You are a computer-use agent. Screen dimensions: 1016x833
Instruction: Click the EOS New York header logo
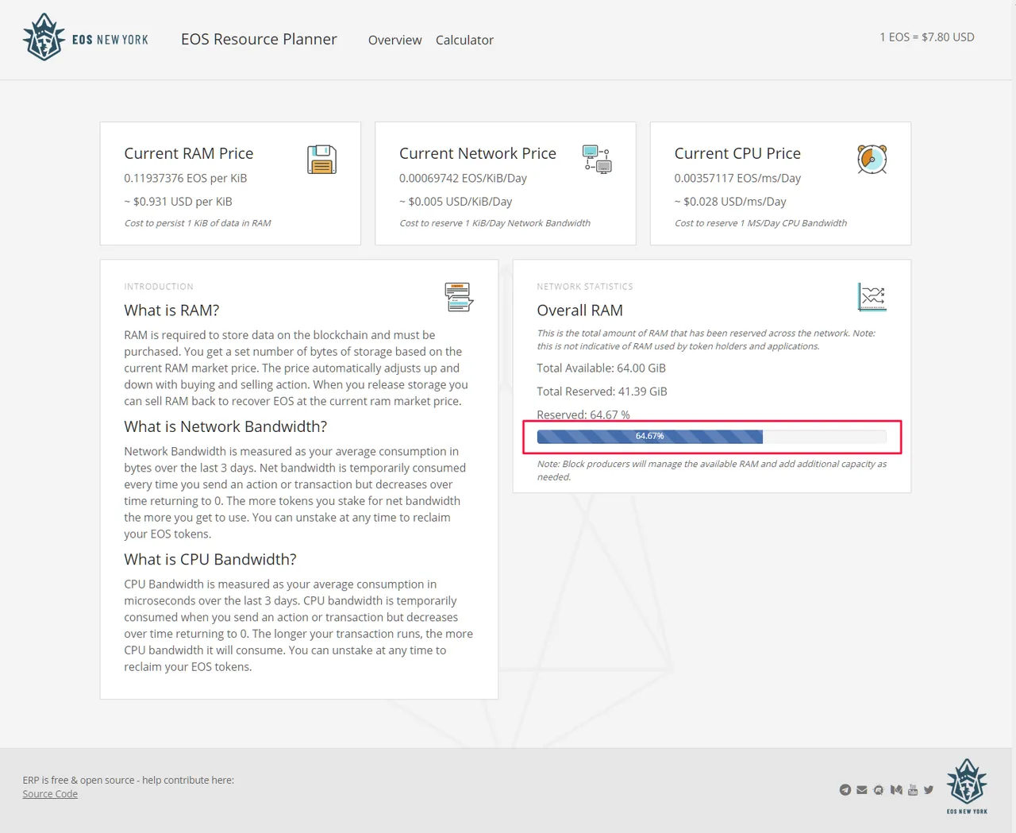coord(86,37)
